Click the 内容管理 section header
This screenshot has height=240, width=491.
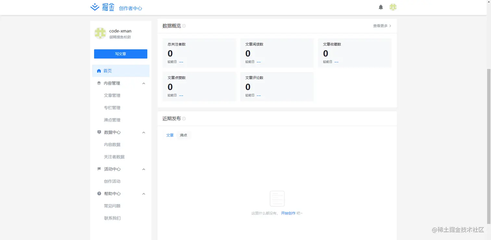point(121,83)
